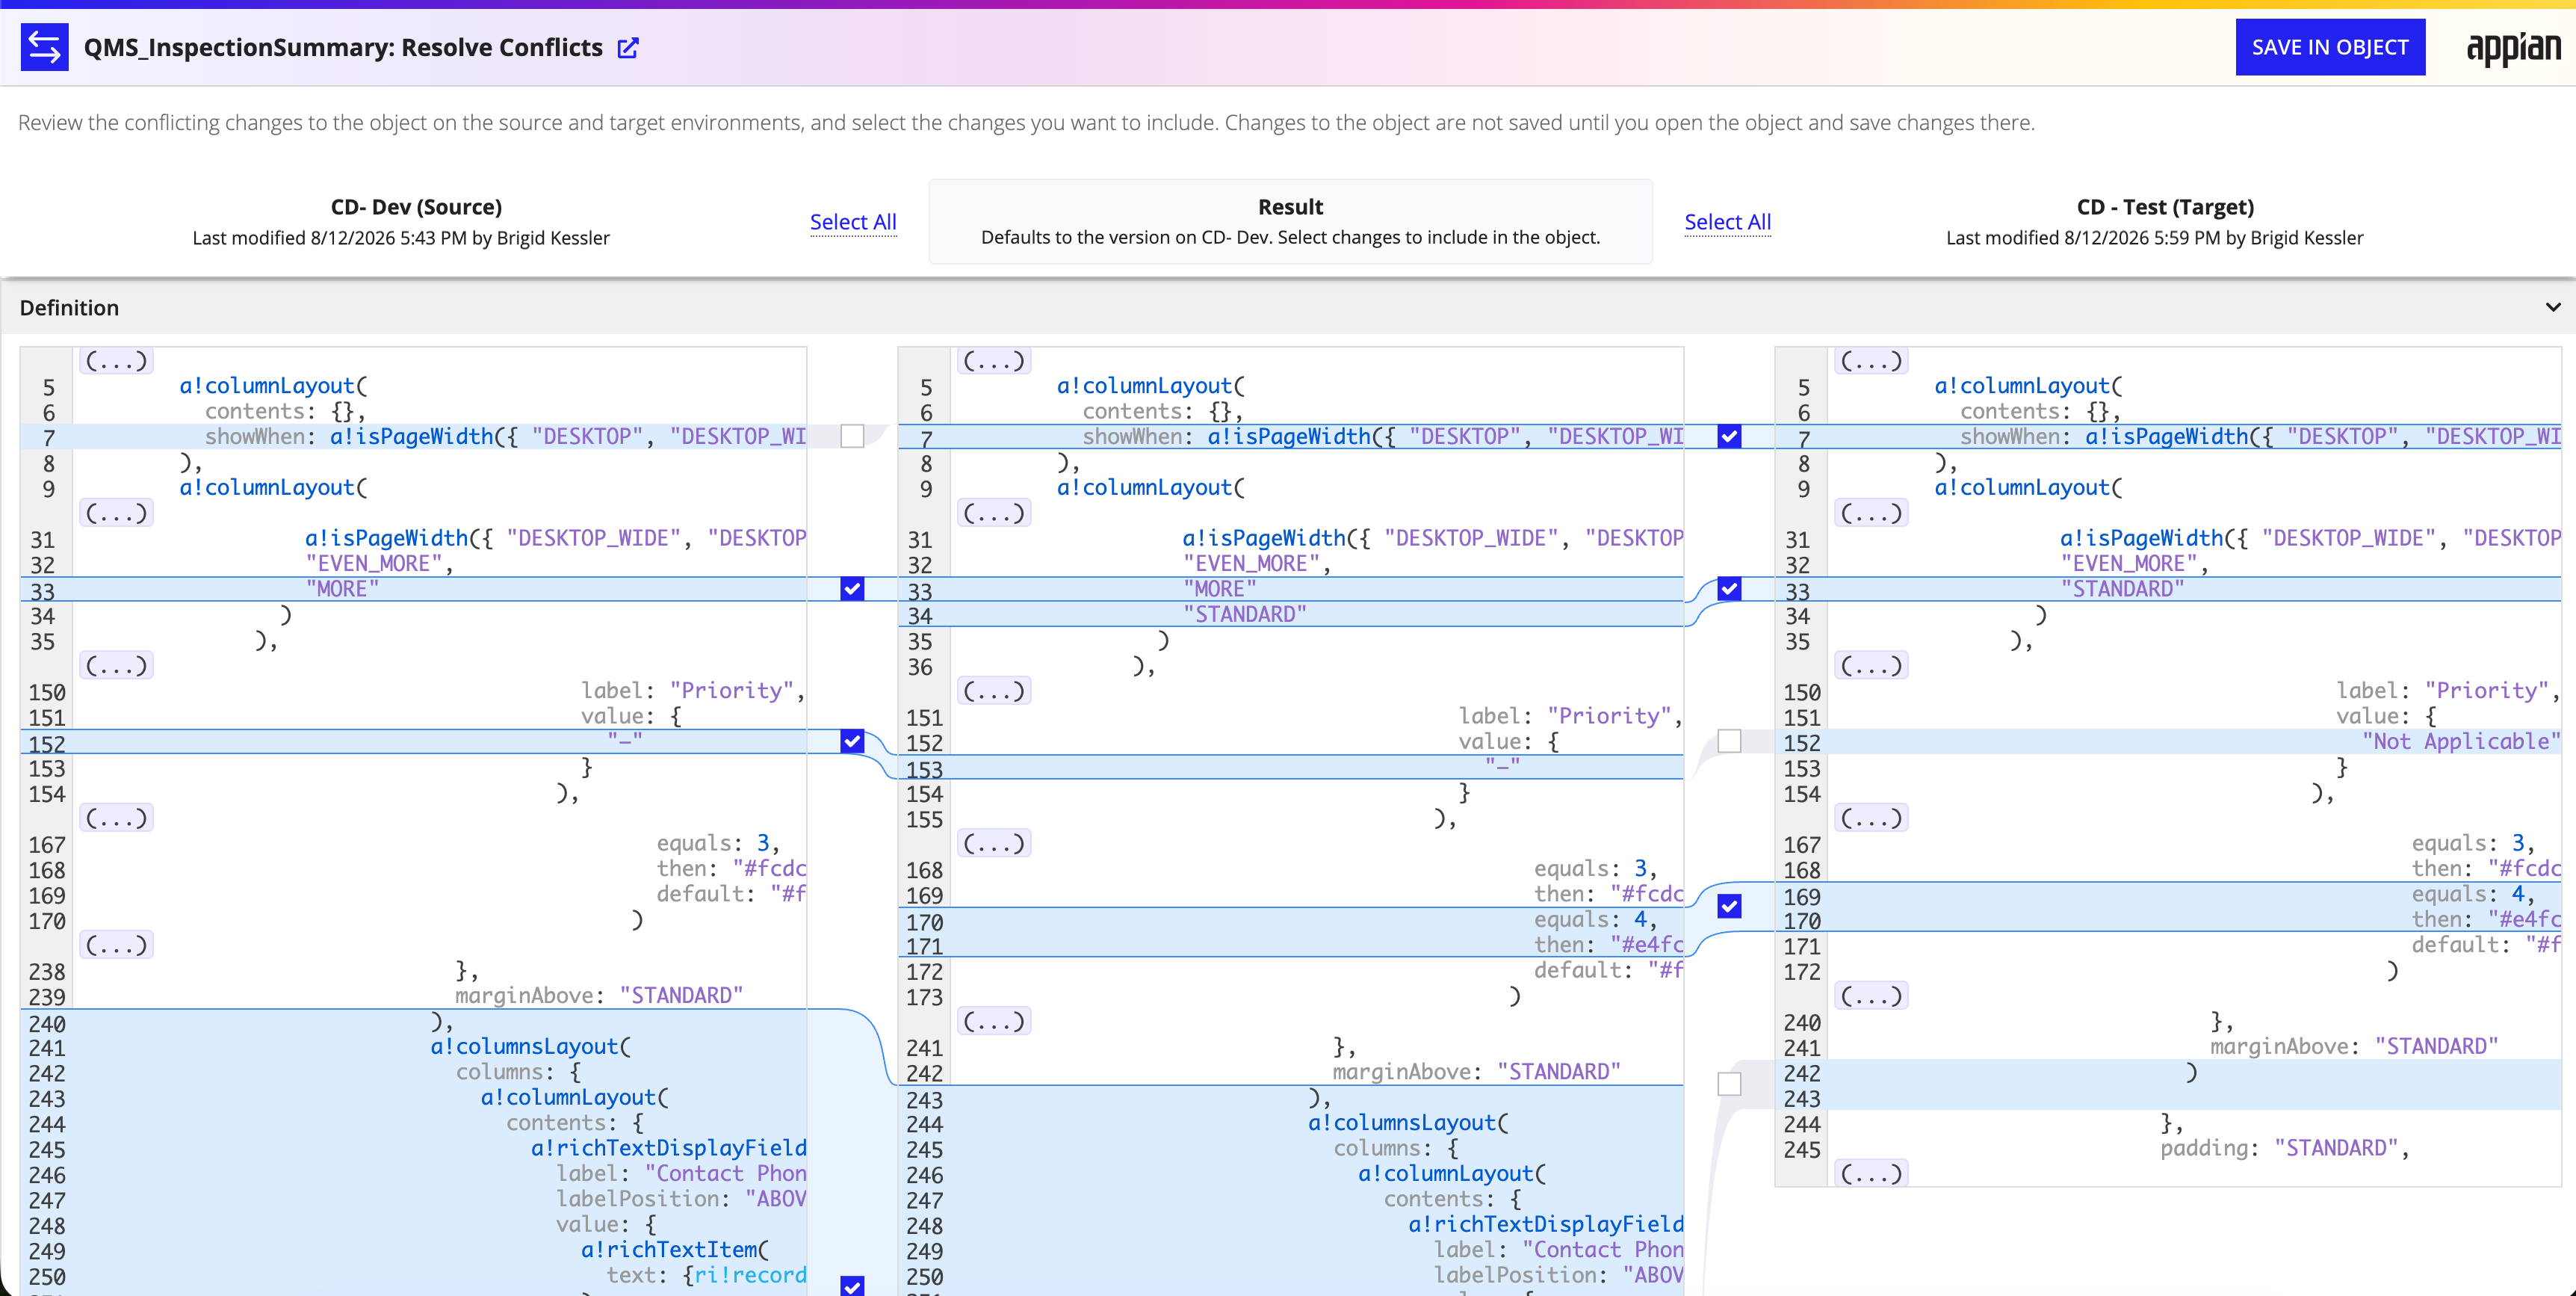Click Select All for the CD - Test target

click(x=1727, y=222)
